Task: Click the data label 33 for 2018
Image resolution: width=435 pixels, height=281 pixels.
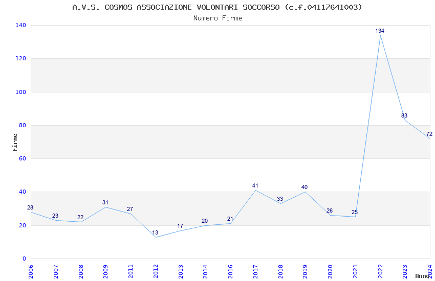Action: pyautogui.click(x=280, y=199)
